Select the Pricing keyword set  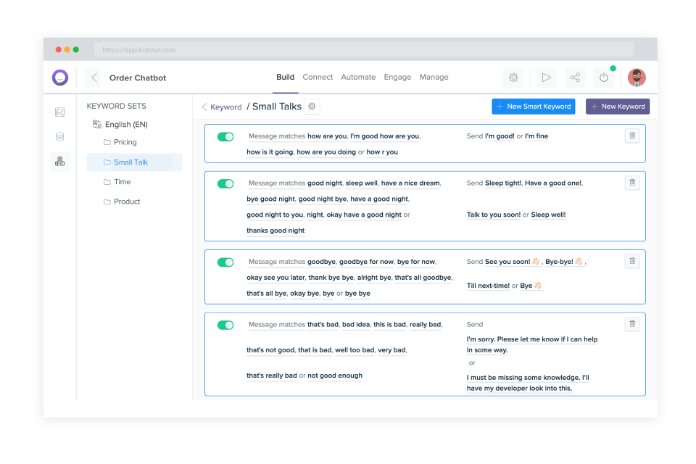click(x=127, y=142)
